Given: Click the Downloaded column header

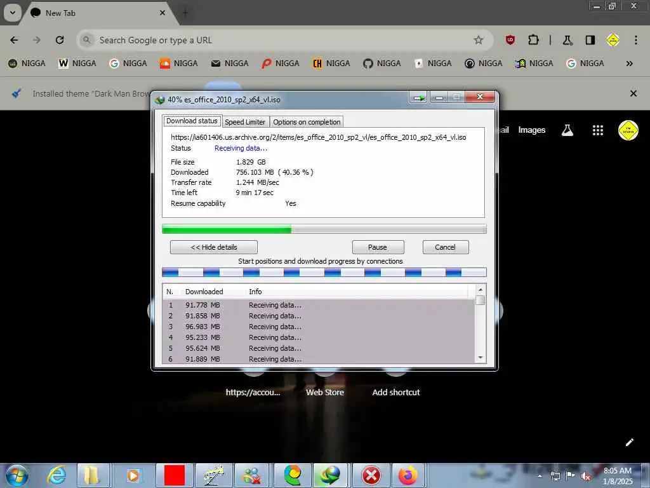Looking at the screenshot, I should click(204, 292).
